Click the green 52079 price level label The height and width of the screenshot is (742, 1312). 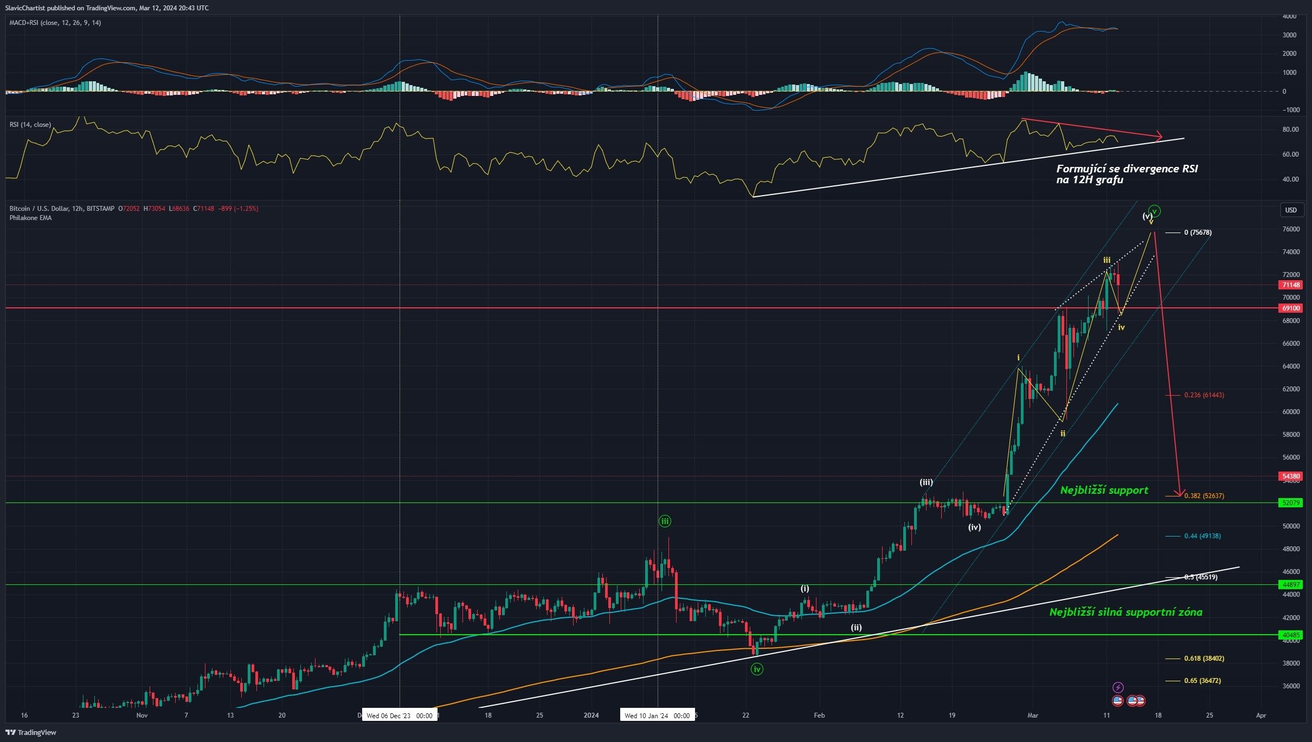coord(1291,502)
